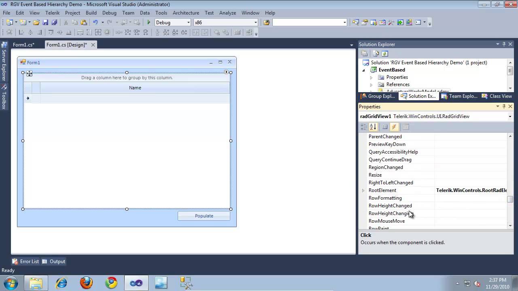Show Events list with lightning icon

click(394, 127)
